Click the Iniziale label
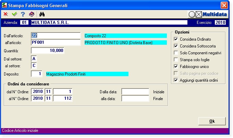Screen dimensions: 233x138 click(159, 92)
